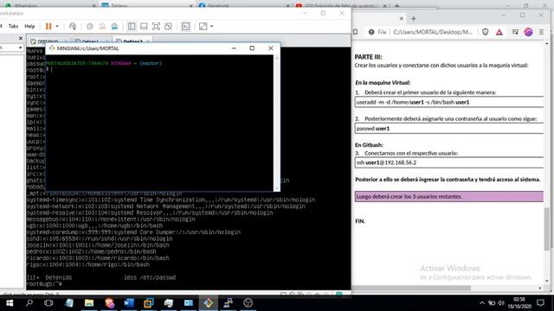This screenshot has height=311, width=554.
Task: Open File Explorer from the taskbar
Action: pos(89,303)
